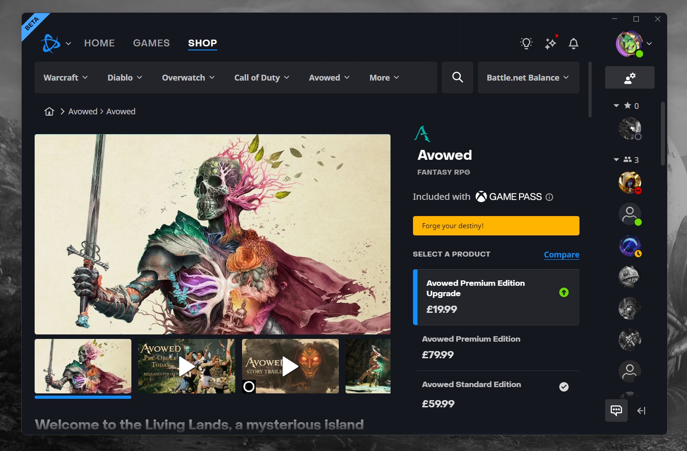
Task: Expand the More shop dropdown
Action: coord(384,77)
